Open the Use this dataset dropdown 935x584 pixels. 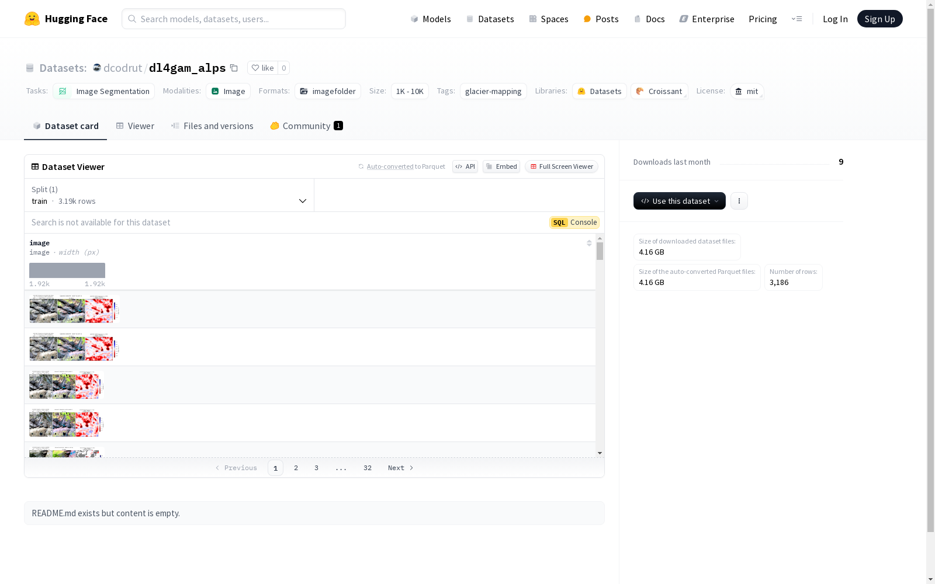680,201
